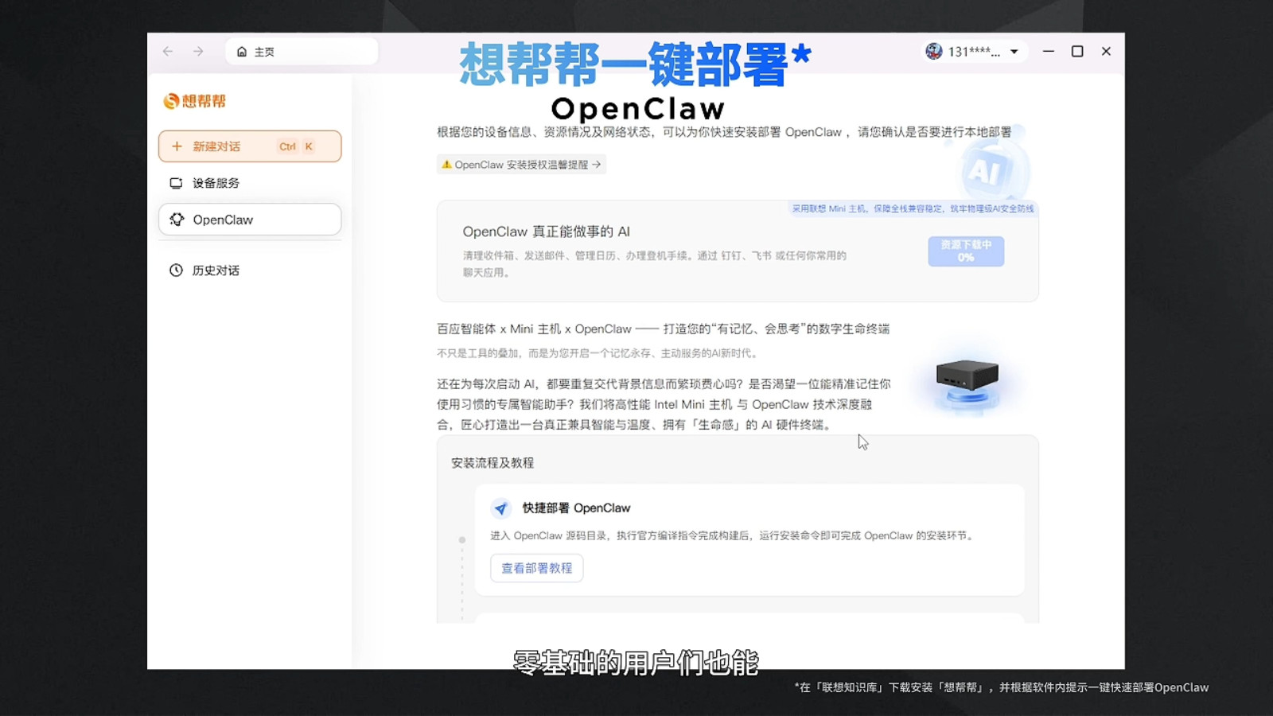The height and width of the screenshot is (716, 1273).
Task: Click the 快捷部署 OpenClaw heading
Action: (576, 508)
